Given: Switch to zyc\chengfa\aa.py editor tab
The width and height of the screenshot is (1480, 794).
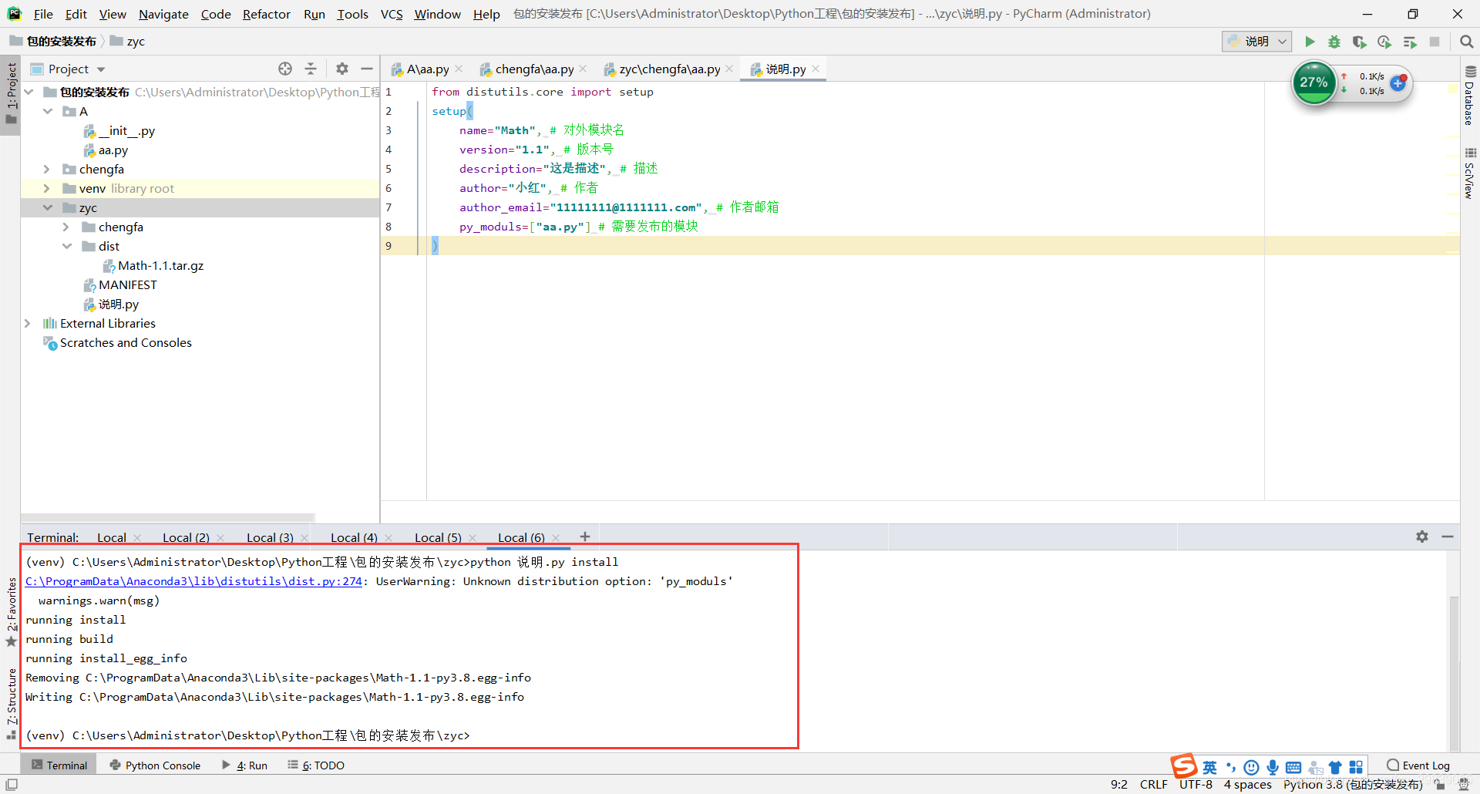Looking at the screenshot, I should [669, 69].
